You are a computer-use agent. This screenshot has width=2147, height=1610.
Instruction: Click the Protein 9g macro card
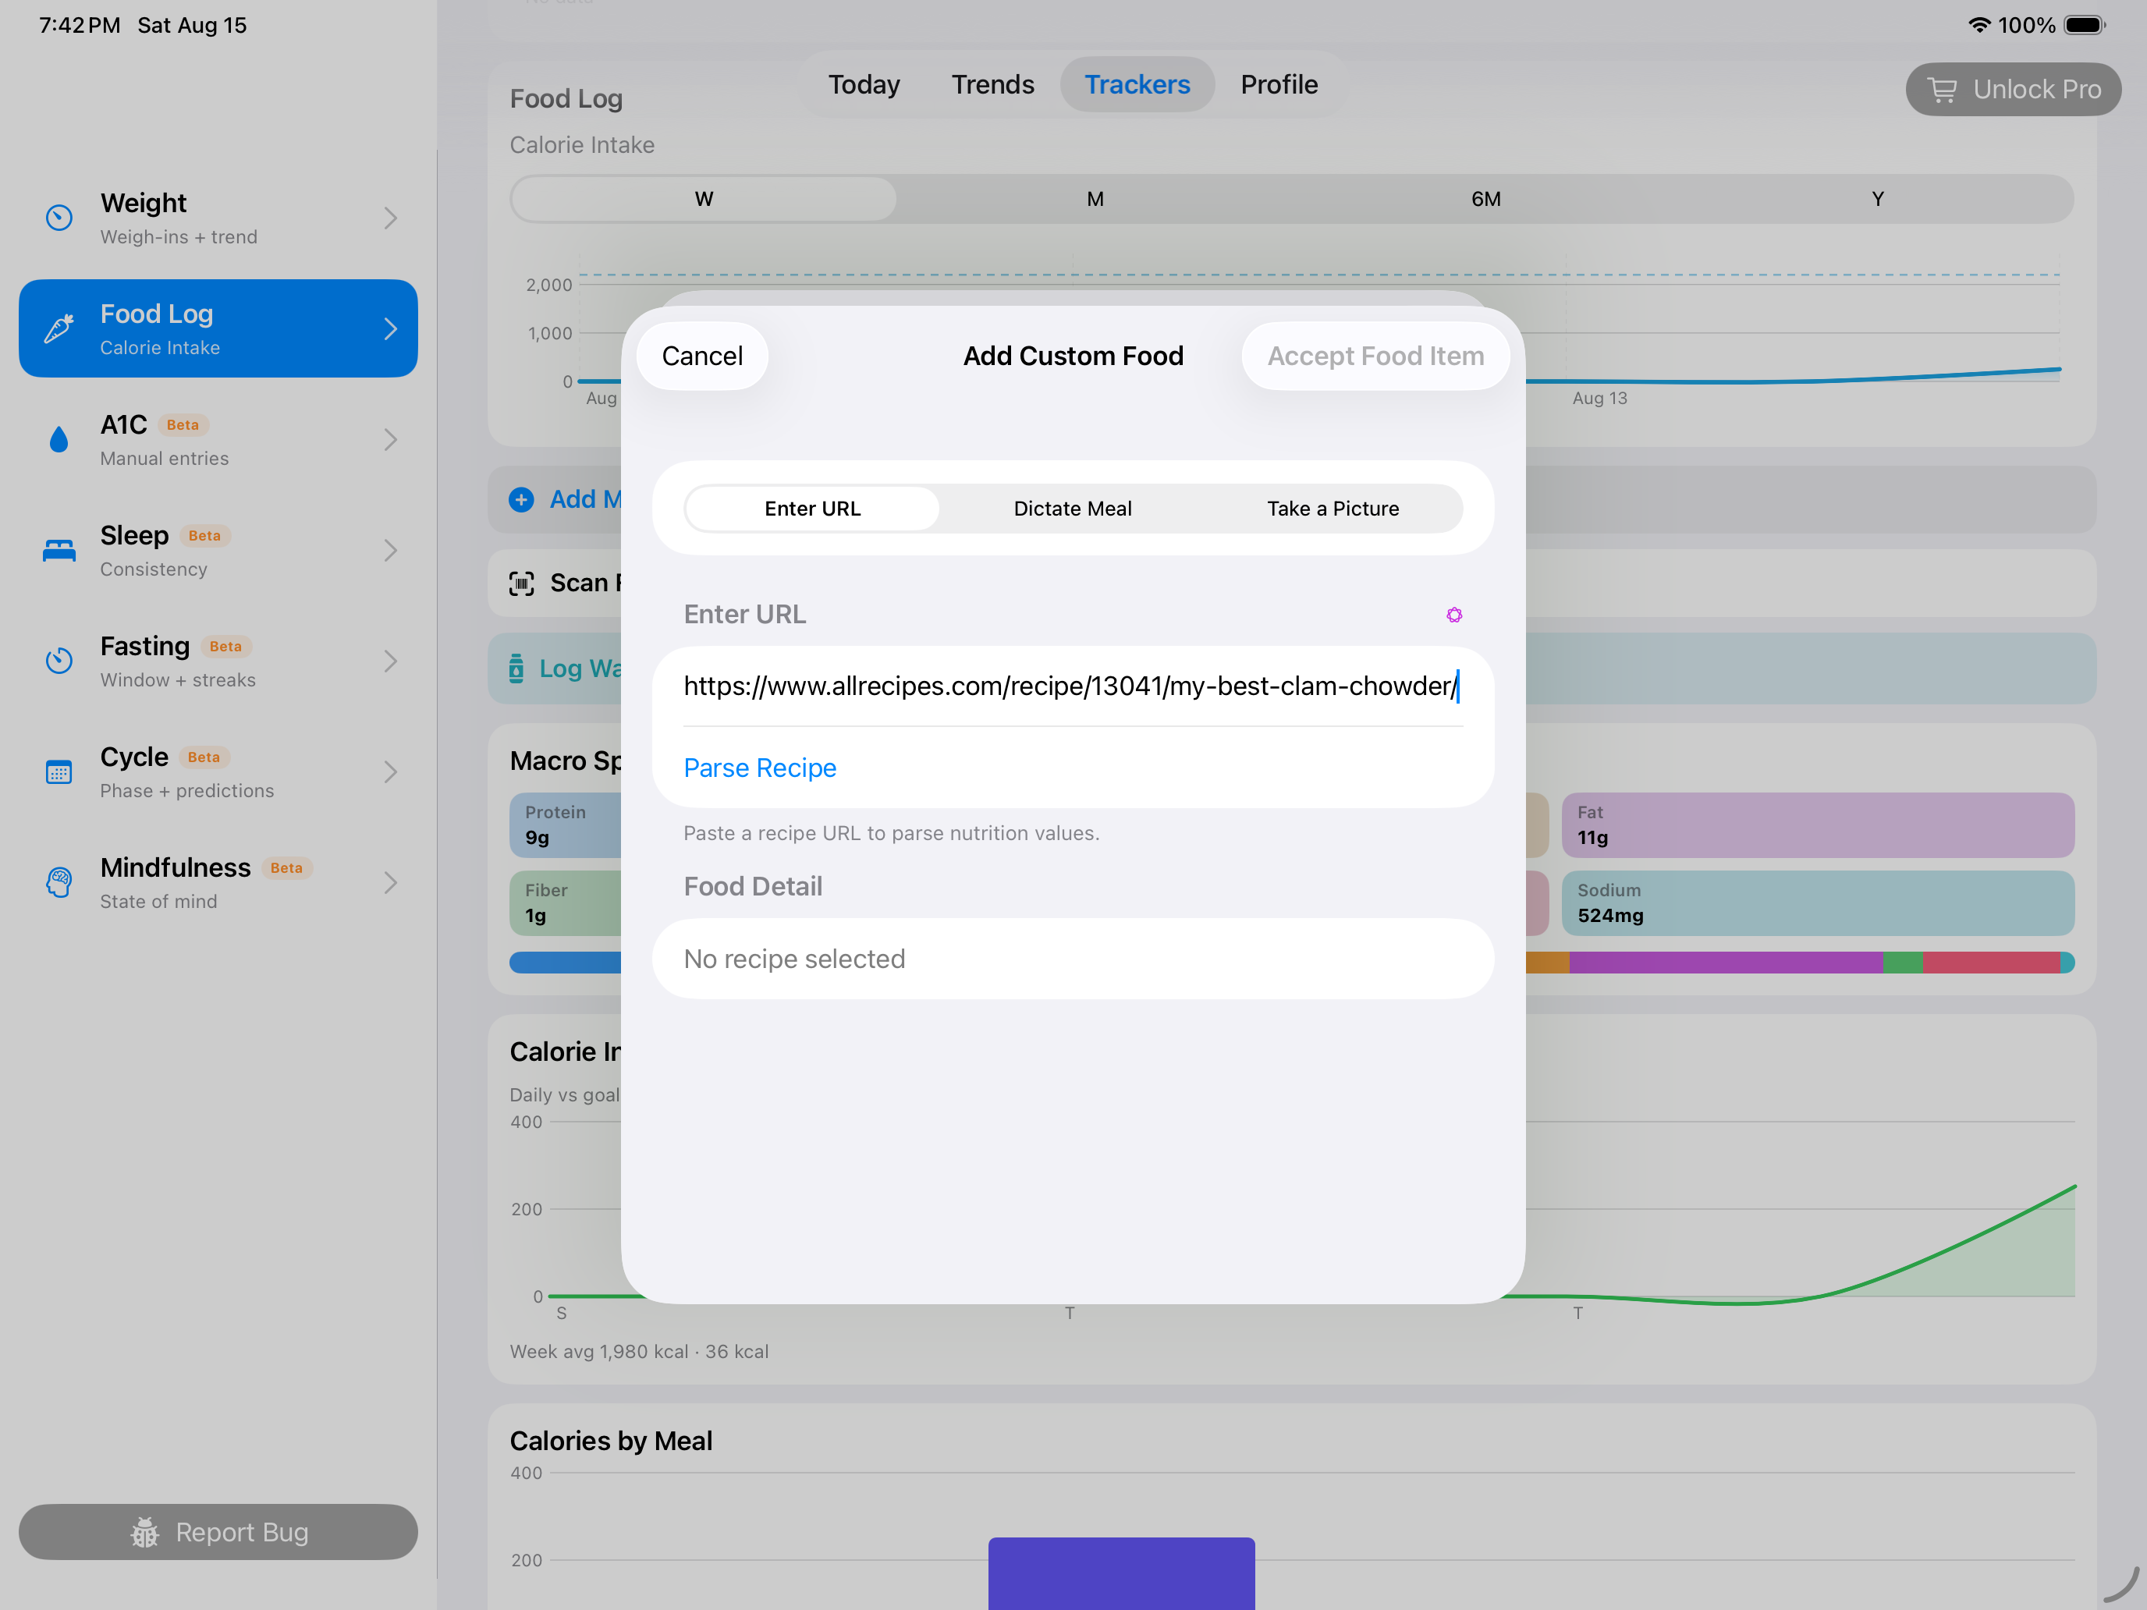point(565,826)
